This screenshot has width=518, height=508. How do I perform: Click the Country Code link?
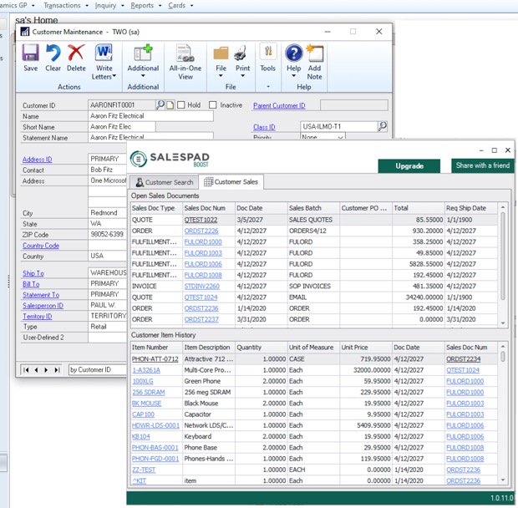tap(41, 246)
